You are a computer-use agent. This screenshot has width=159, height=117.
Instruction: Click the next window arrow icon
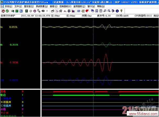click(x=109, y=11)
